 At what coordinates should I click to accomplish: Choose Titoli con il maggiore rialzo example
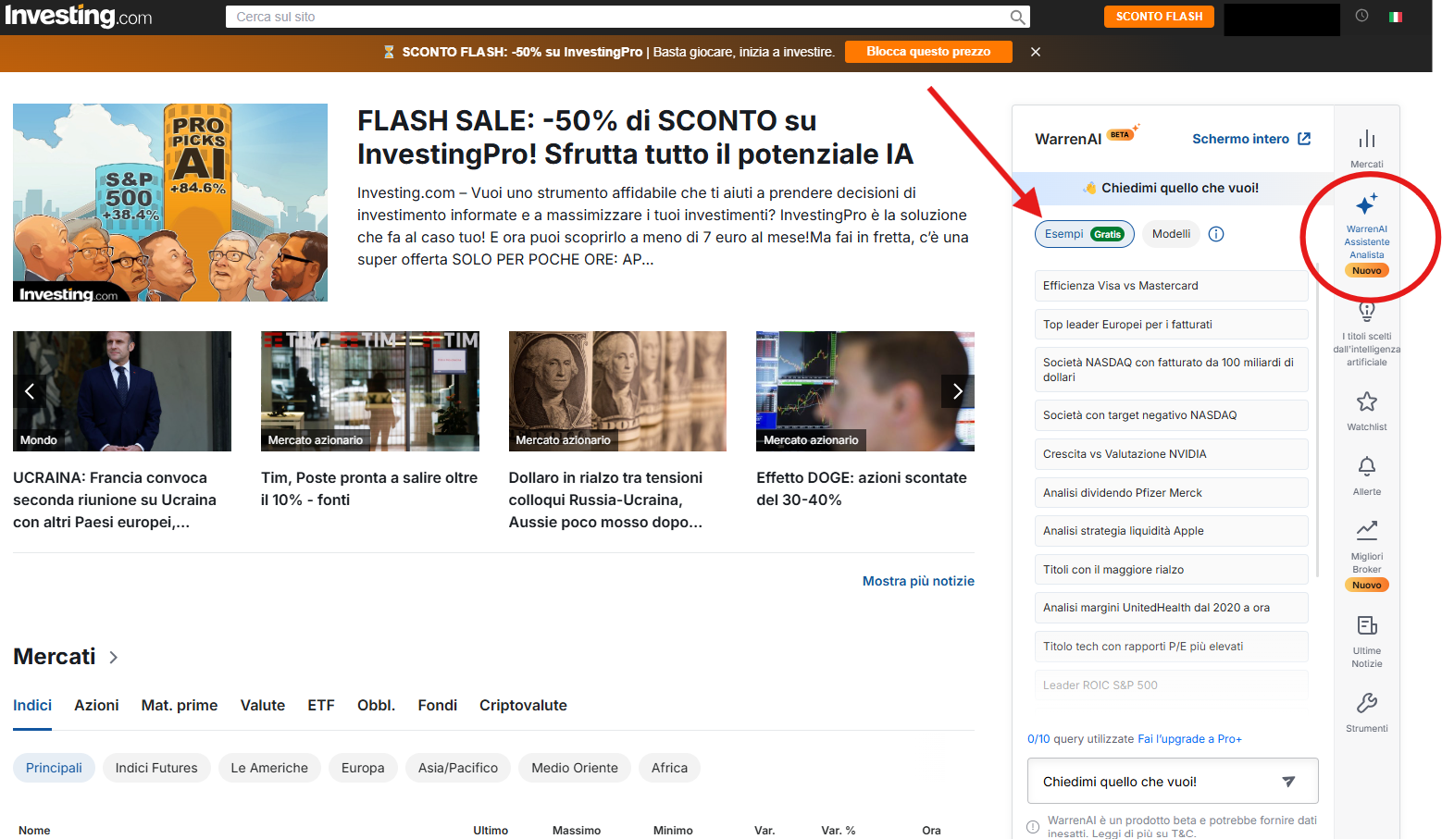(x=1171, y=570)
